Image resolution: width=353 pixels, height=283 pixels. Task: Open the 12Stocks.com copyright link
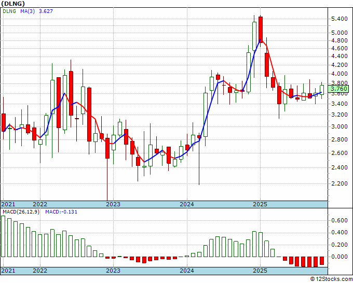[331, 279]
